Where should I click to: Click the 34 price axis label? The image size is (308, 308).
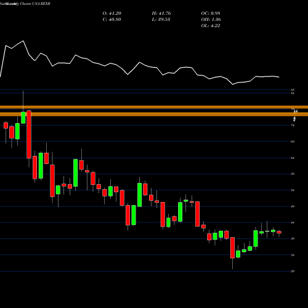coord(293,255)
